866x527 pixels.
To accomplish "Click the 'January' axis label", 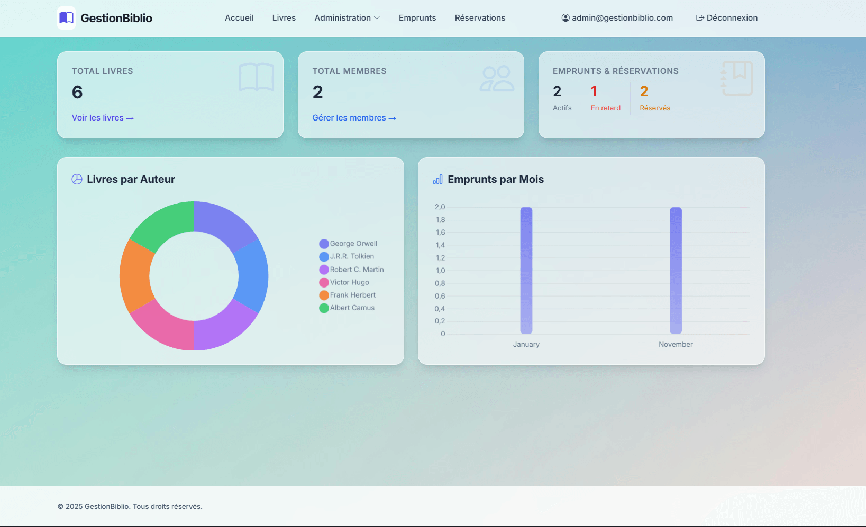I will (x=526, y=344).
